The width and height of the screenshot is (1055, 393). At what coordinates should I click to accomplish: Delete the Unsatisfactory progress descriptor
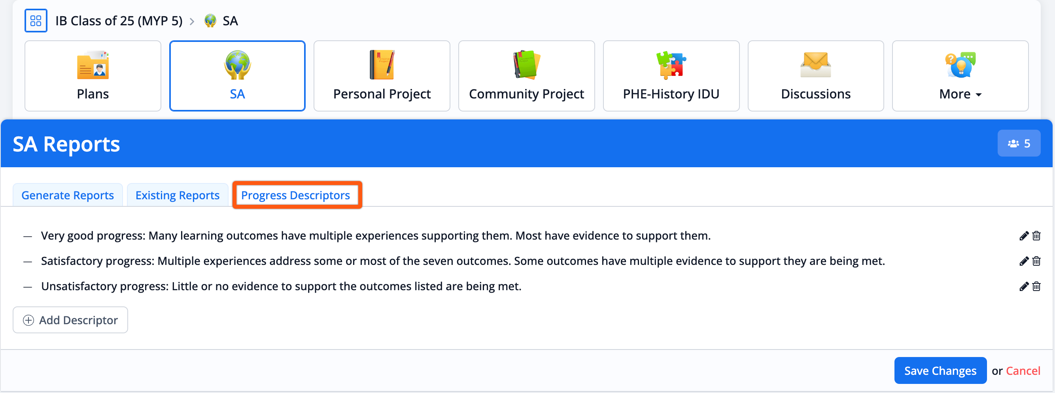[x=1036, y=287]
